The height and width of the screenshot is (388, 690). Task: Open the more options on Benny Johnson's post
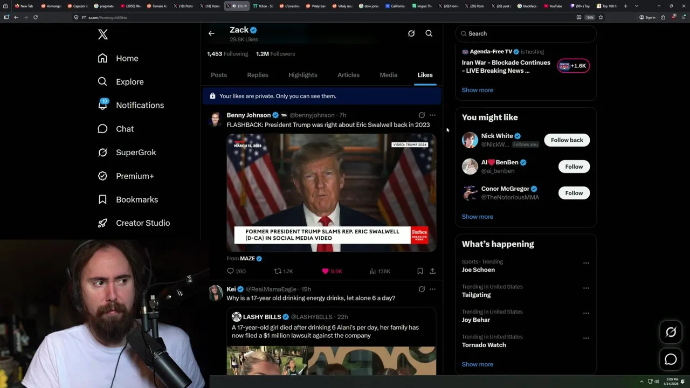(432, 115)
